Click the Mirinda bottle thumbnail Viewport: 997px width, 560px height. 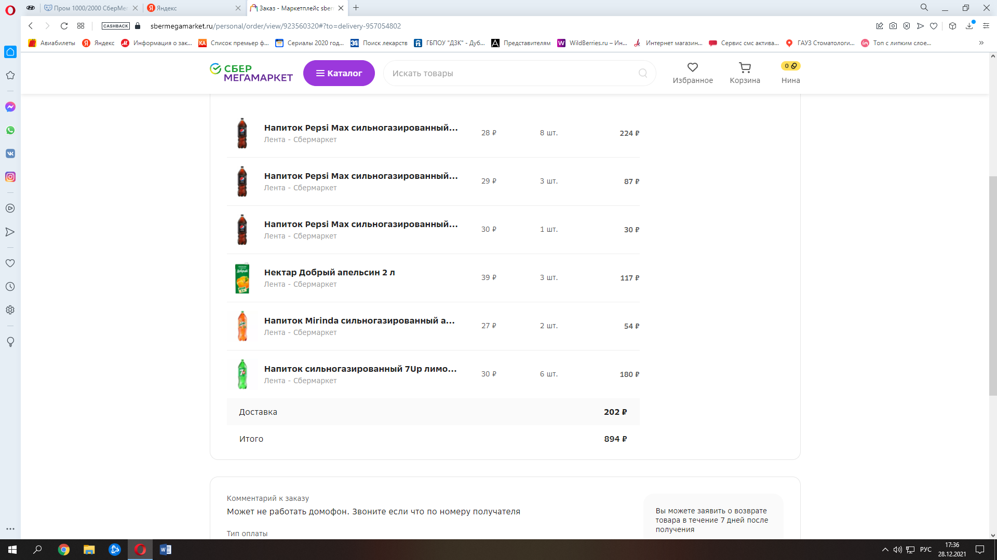242,326
